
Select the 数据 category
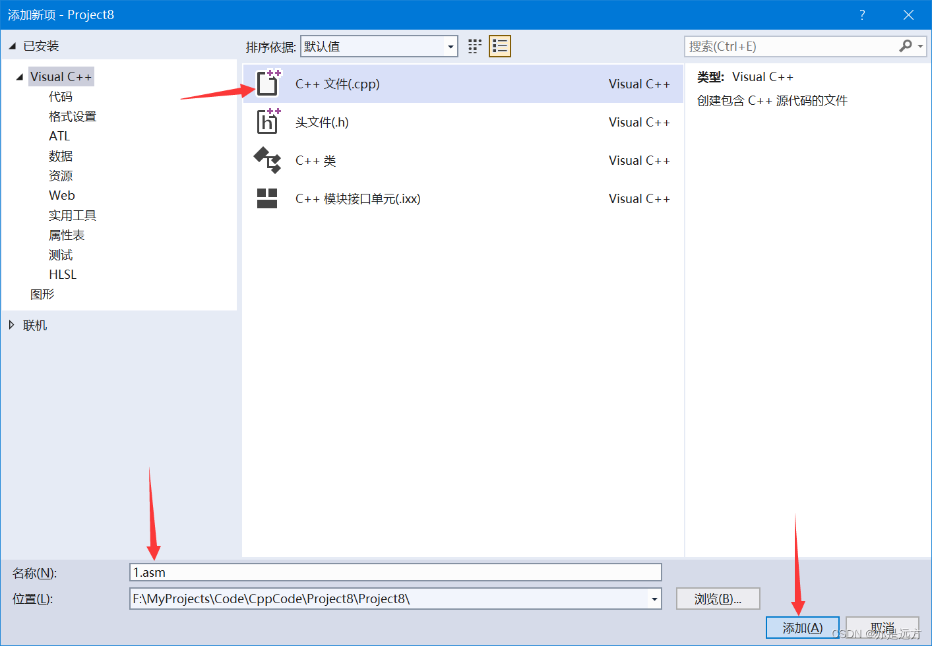click(61, 156)
